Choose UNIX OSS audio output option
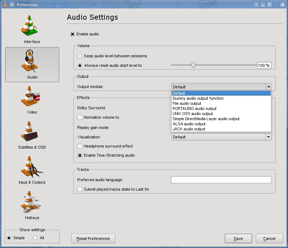 pyautogui.click(x=221, y=114)
